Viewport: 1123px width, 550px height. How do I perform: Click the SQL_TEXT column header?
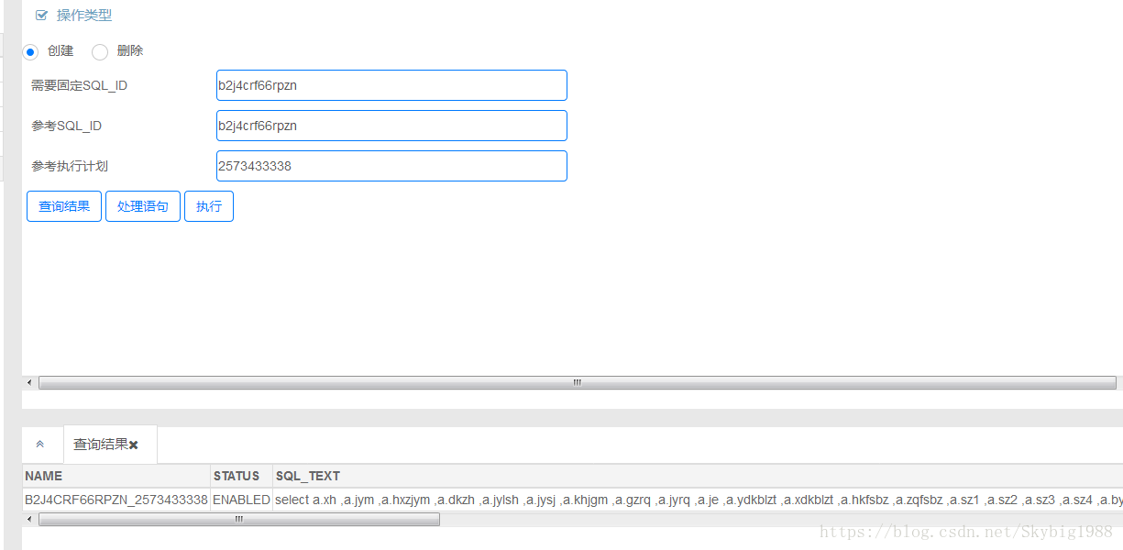point(698,476)
